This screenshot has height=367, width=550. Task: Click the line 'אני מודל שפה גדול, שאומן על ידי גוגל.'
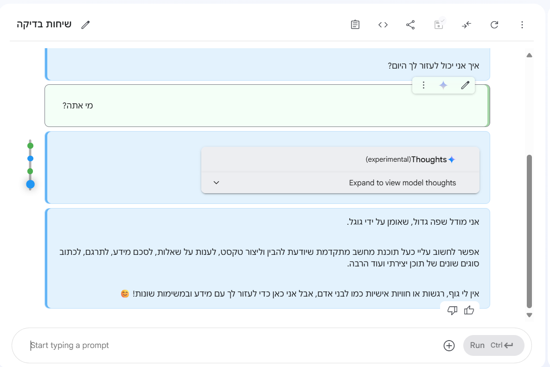[413, 222]
